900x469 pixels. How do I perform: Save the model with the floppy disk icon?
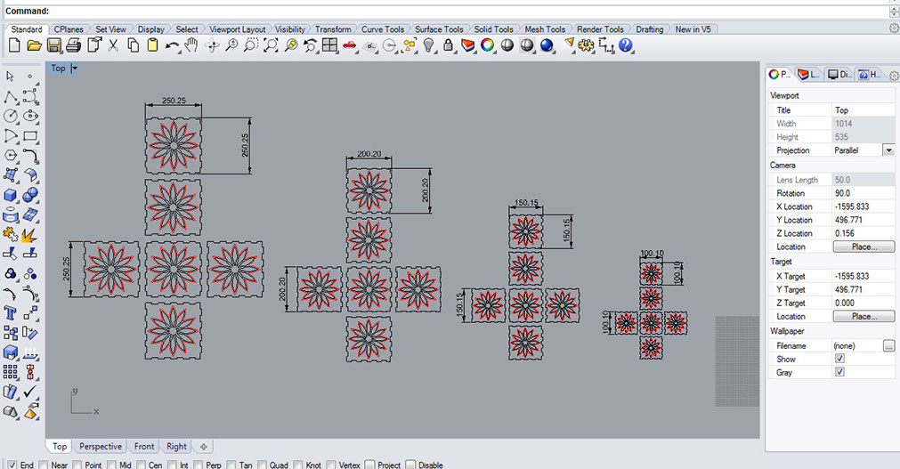click(54, 45)
